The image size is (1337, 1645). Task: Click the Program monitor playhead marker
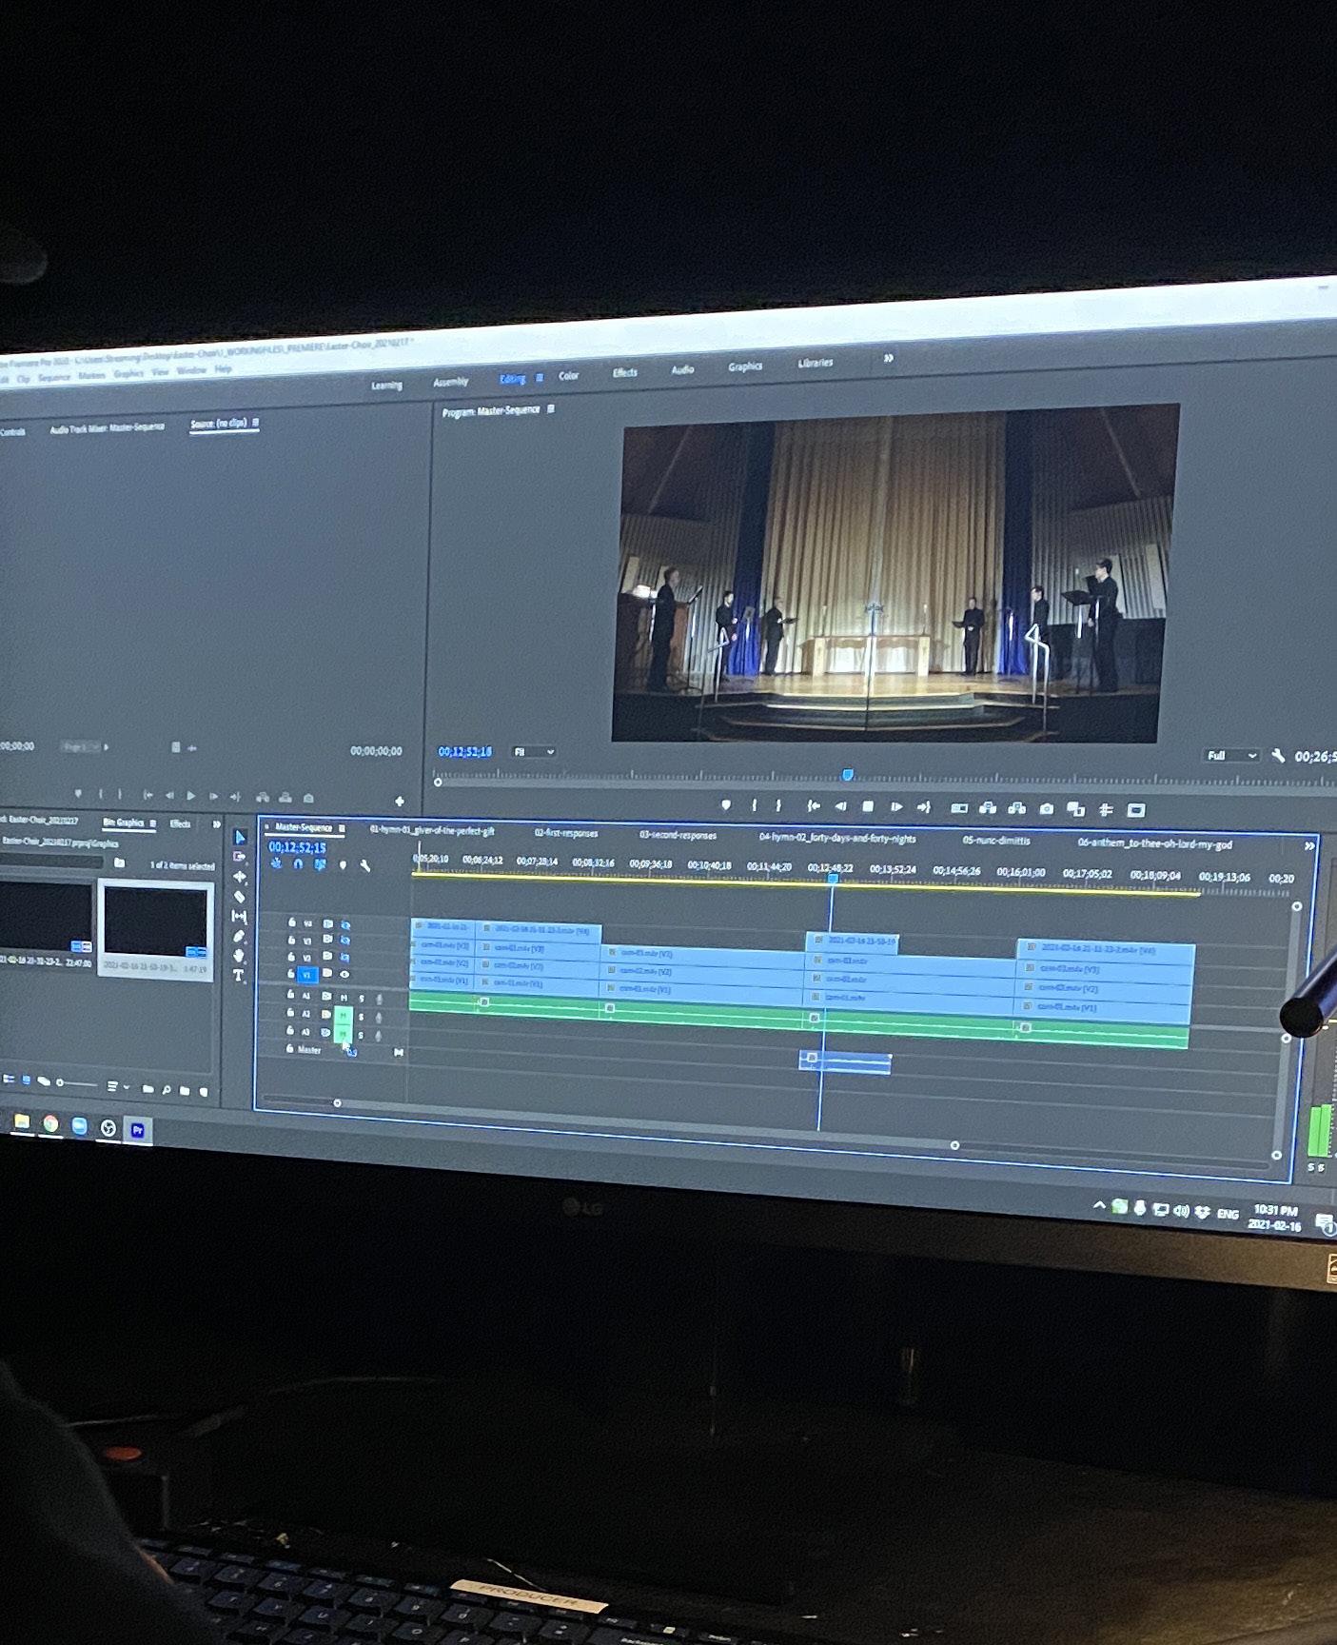tap(848, 775)
